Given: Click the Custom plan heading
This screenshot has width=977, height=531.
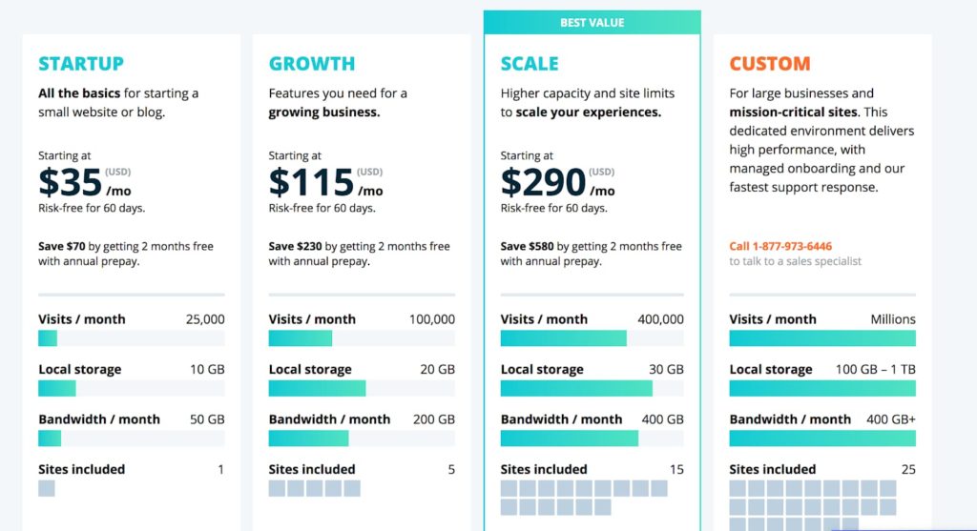Looking at the screenshot, I should [770, 64].
